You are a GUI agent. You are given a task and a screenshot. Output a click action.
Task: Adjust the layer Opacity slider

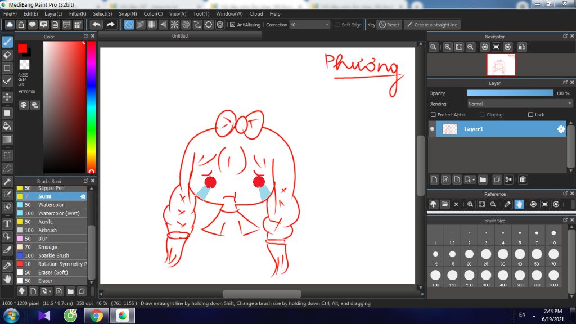tap(510, 93)
